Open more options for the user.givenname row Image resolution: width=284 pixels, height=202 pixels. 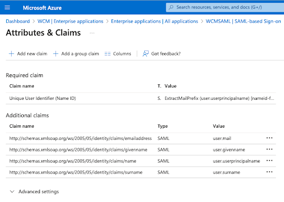(270, 149)
